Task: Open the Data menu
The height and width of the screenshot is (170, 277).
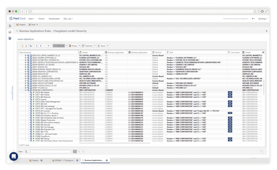Action: coord(31,19)
